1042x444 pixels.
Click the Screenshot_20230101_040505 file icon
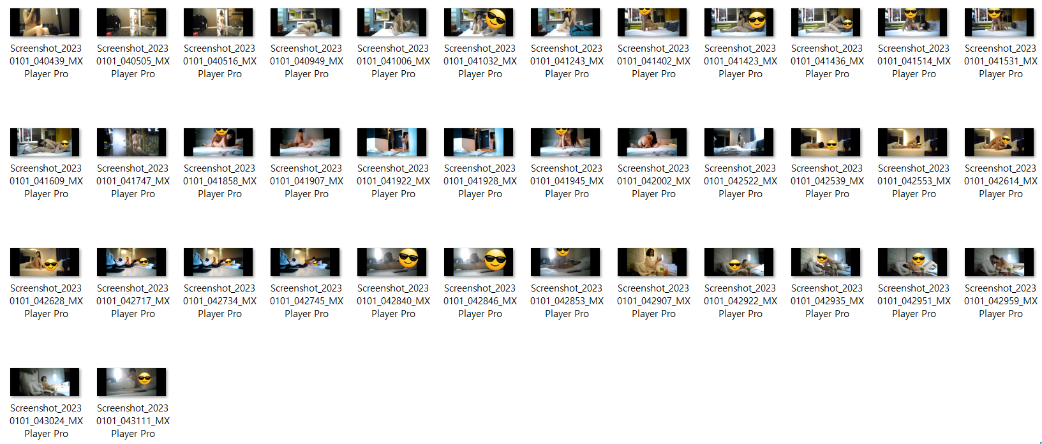click(x=132, y=22)
